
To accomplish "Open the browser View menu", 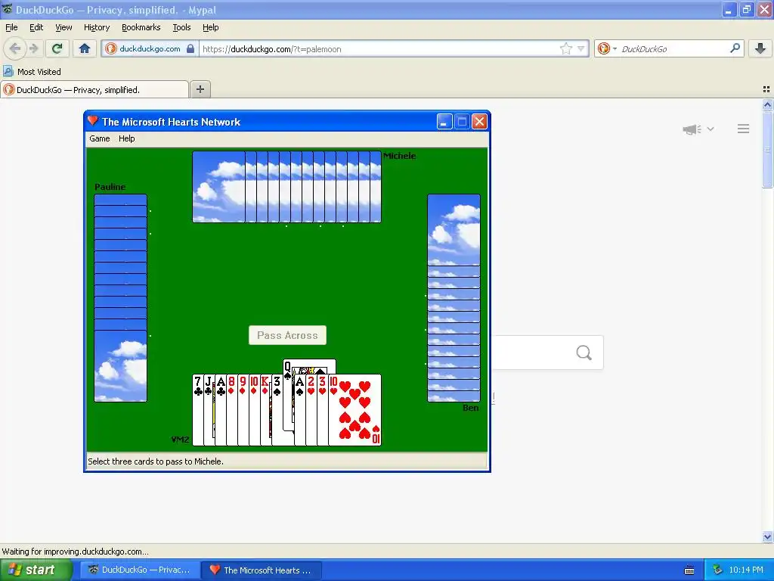I will coord(63,27).
